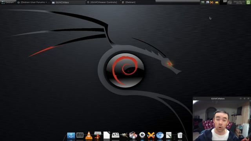This screenshot has width=251, height=141.
Task: Launch GIMP from the dock
Action: coord(124,135)
